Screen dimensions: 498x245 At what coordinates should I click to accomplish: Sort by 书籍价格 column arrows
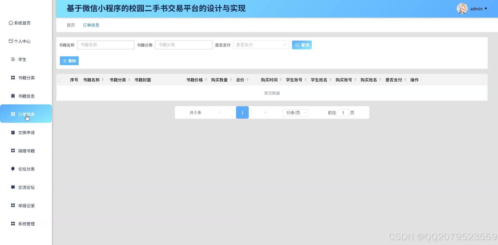point(206,80)
